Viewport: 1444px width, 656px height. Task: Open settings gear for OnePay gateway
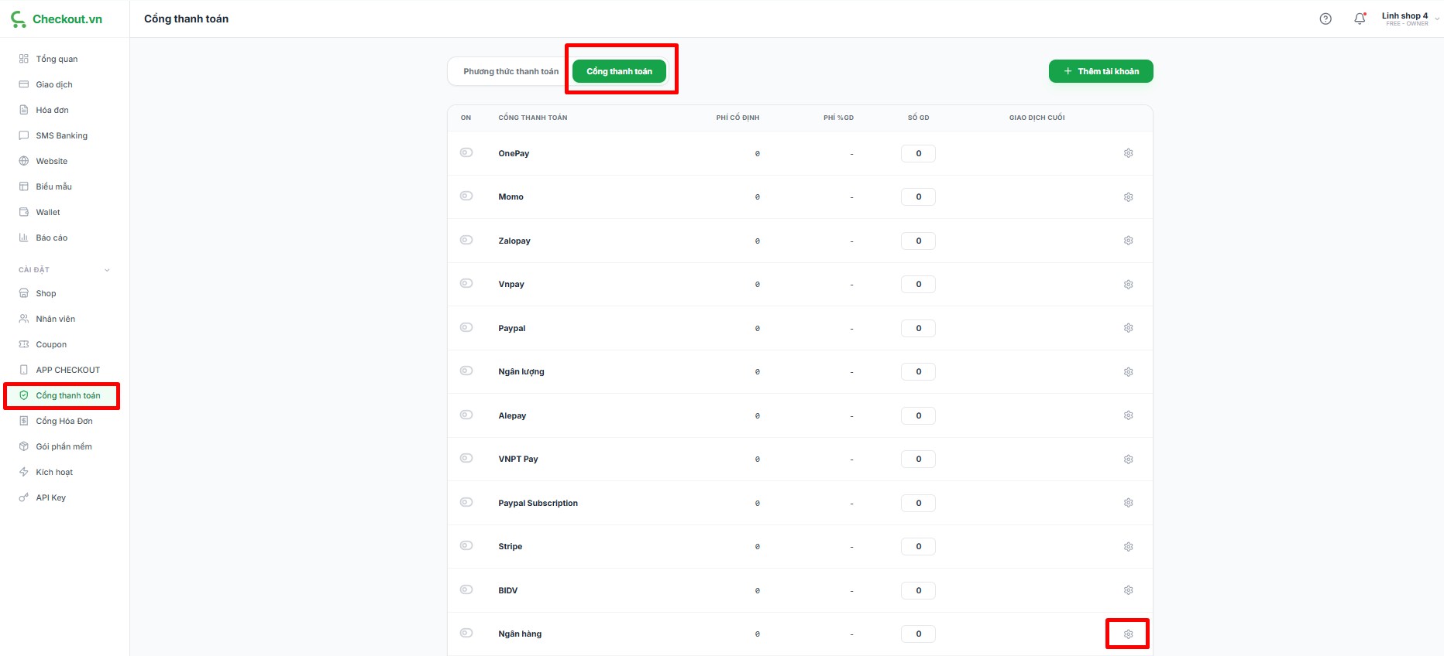coord(1128,153)
